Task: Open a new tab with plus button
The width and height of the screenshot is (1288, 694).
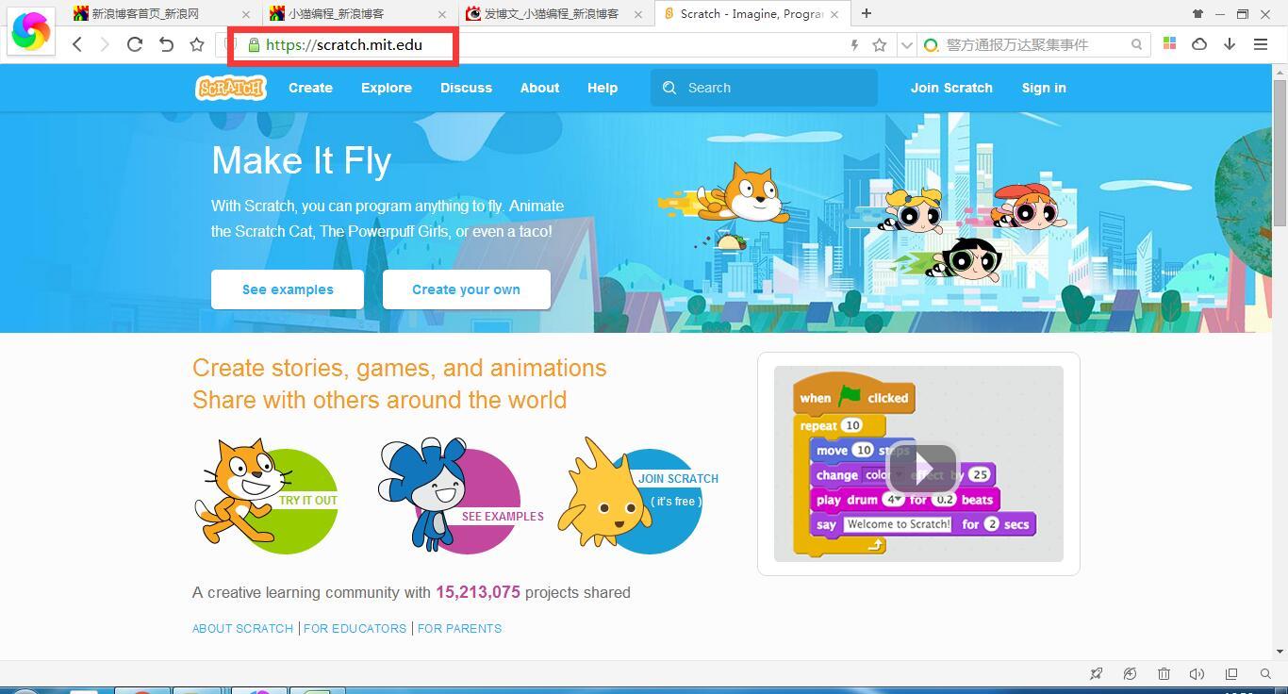Action: (866, 13)
